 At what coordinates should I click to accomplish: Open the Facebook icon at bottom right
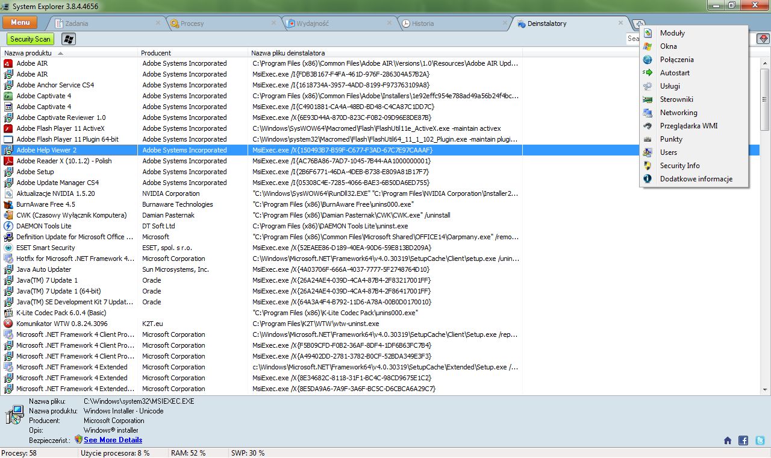pos(743,441)
